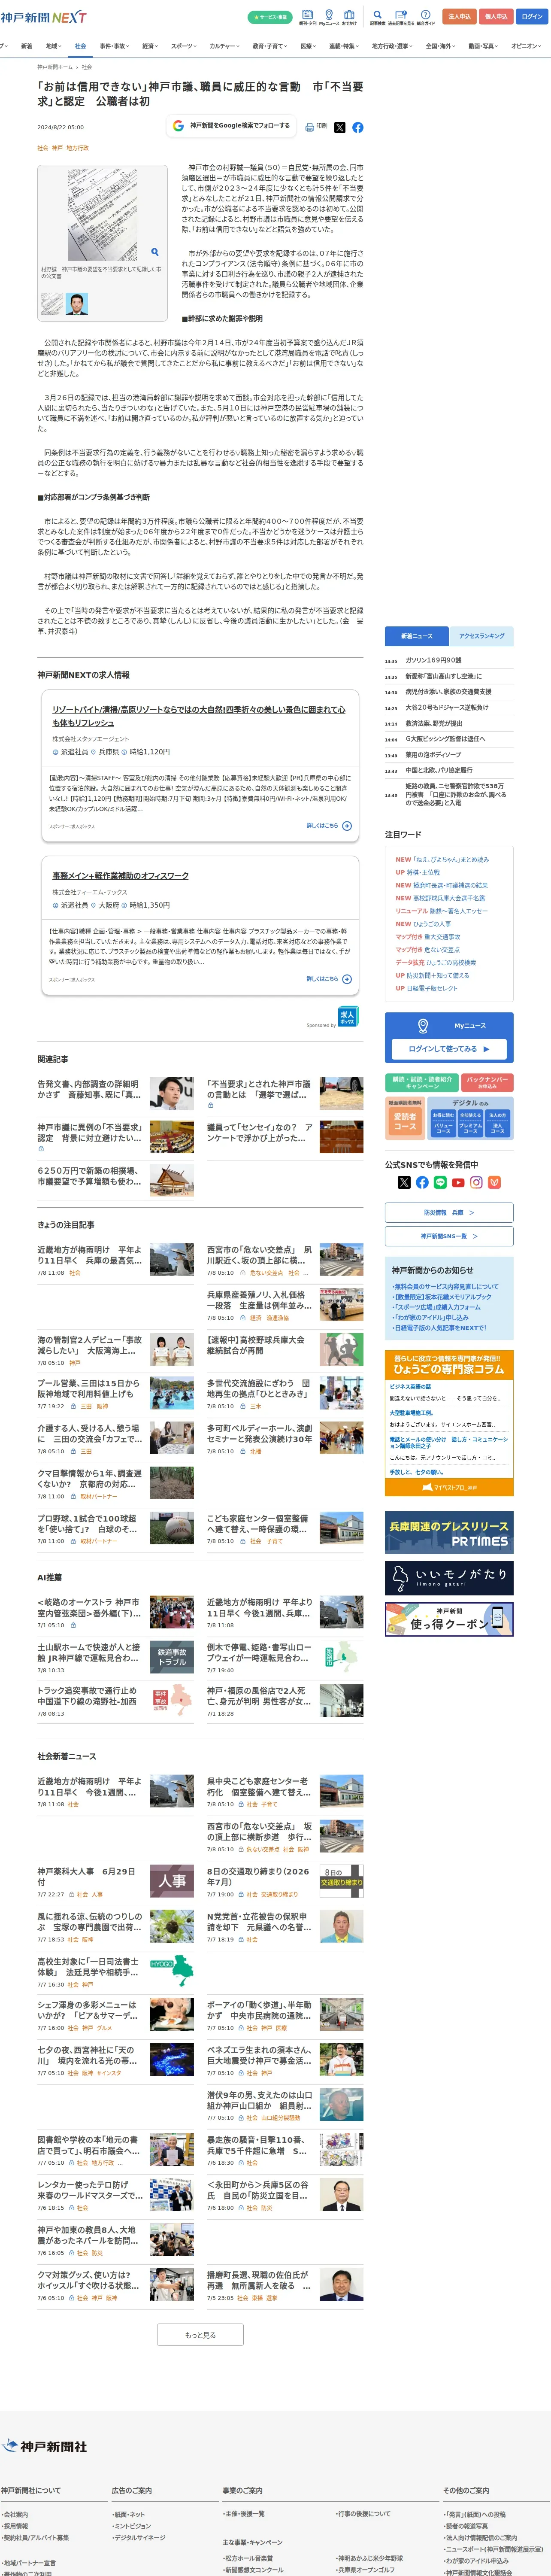Switch to the 新着ニュース sidebar tab
This screenshot has width=551, height=2576.
(x=417, y=636)
